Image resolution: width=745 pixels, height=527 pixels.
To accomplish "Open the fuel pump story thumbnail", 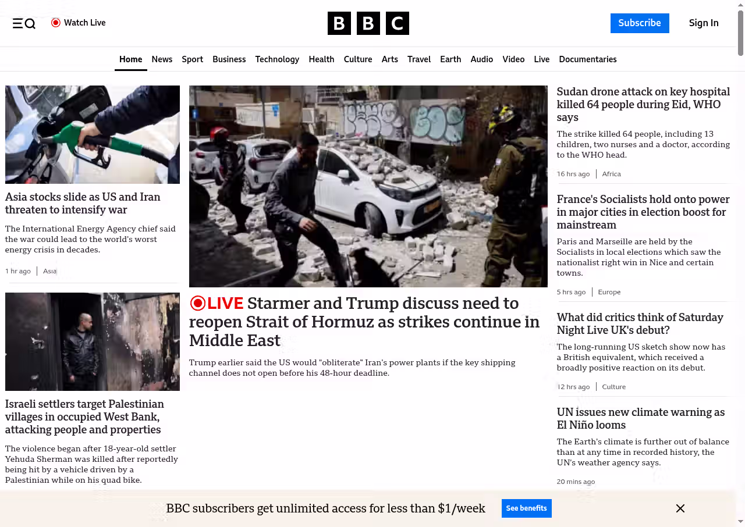I will coord(93,134).
